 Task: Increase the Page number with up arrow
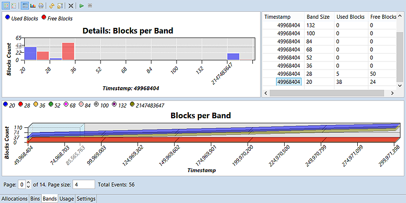point(28,182)
